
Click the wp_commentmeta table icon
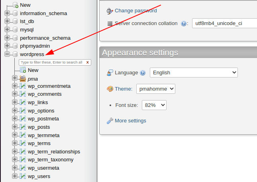pyautogui.click(x=23, y=86)
